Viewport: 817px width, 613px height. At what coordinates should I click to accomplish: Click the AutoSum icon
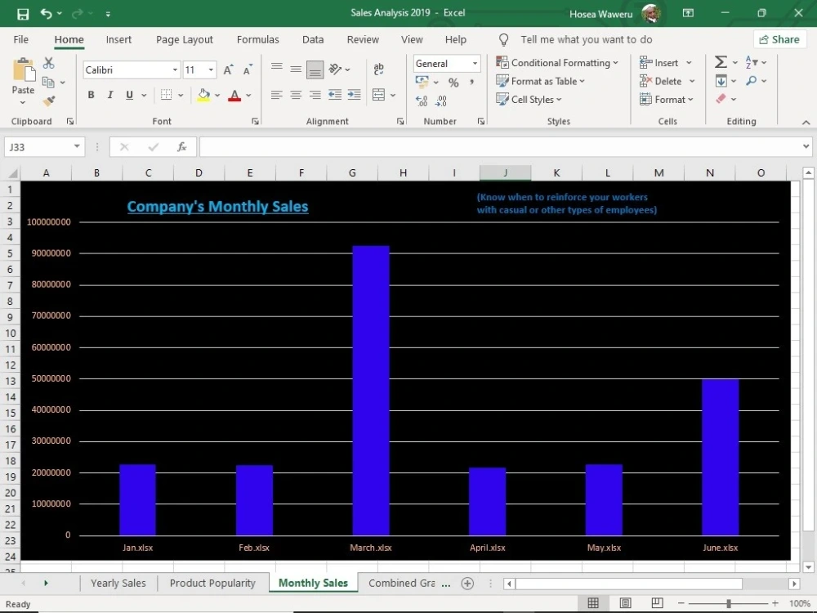(x=720, y=61)
